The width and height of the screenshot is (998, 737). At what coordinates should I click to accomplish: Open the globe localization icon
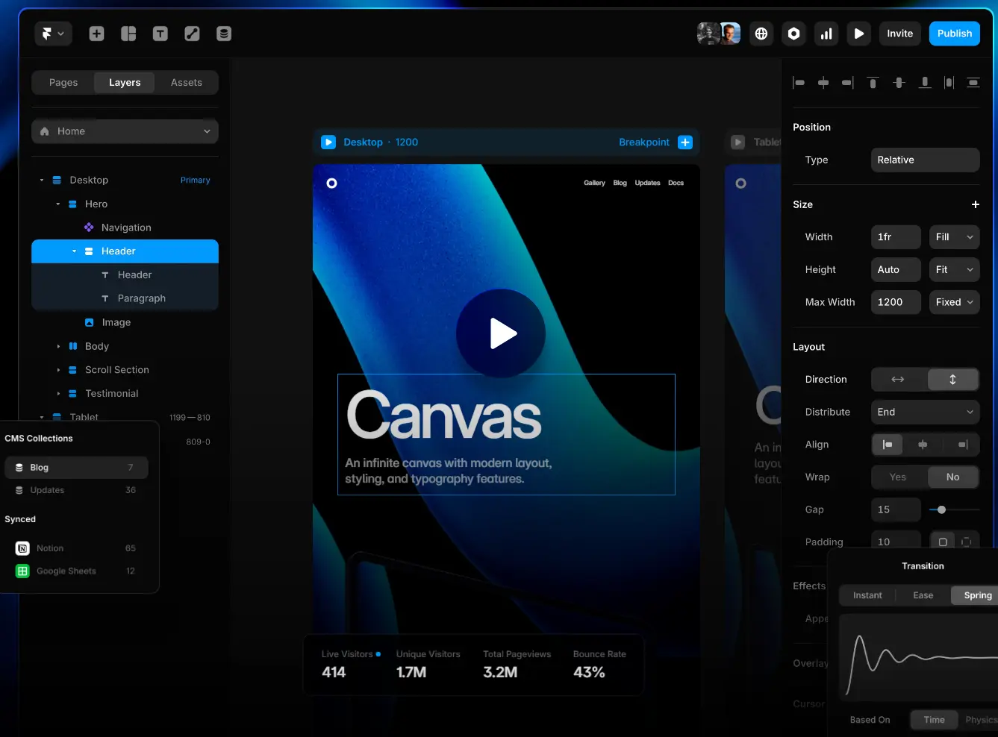tap(761, 34)
